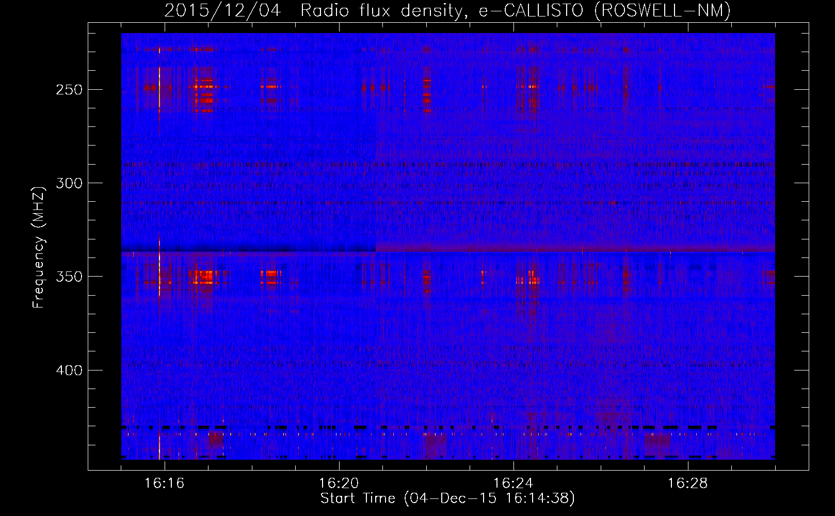
Task: Click the red burst at 350 MHz near 16:24
Action: coord(528,280)
